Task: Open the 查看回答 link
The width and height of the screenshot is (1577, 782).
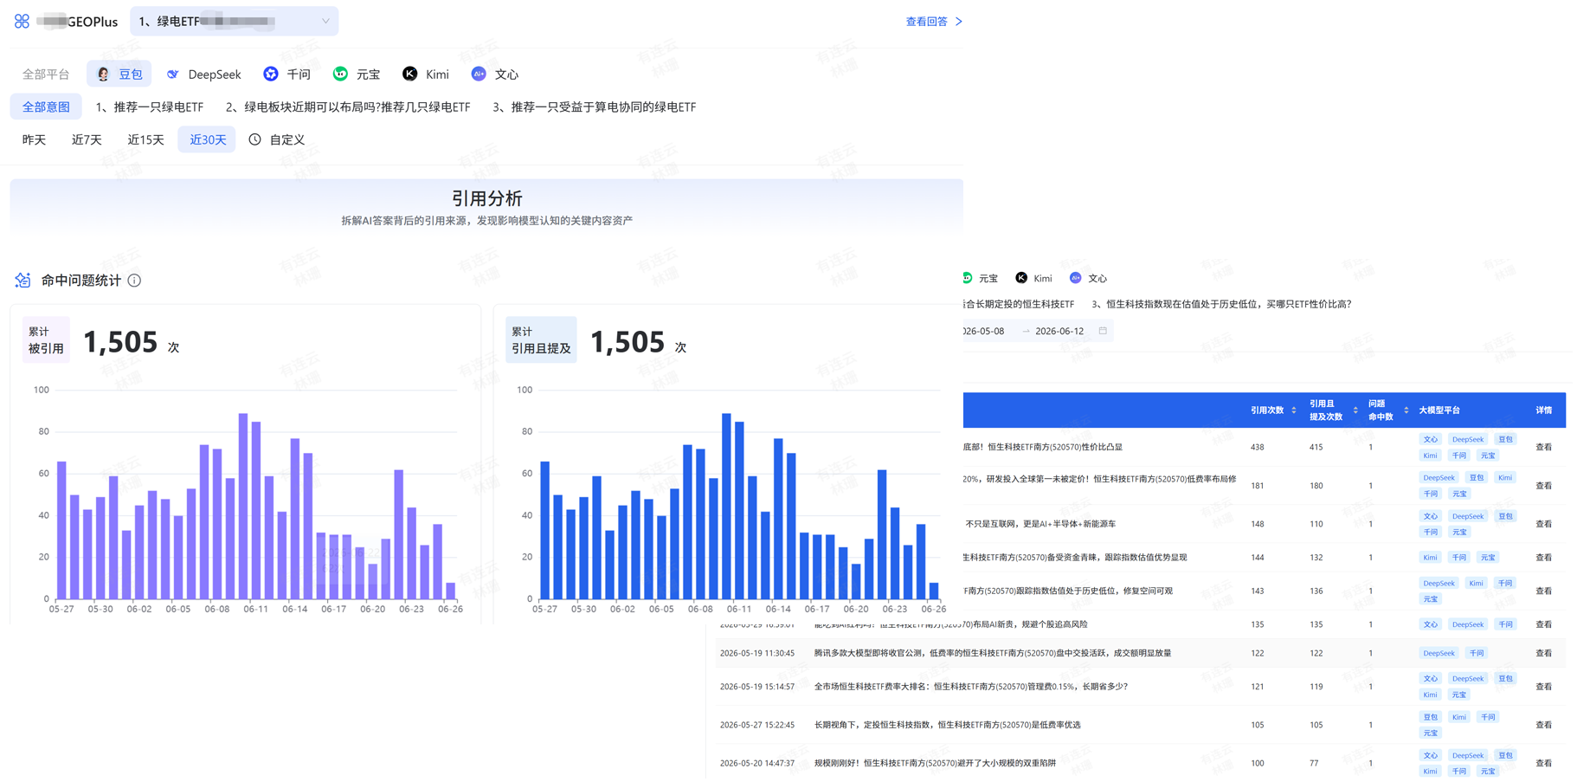Action: (x=934, y=22)
